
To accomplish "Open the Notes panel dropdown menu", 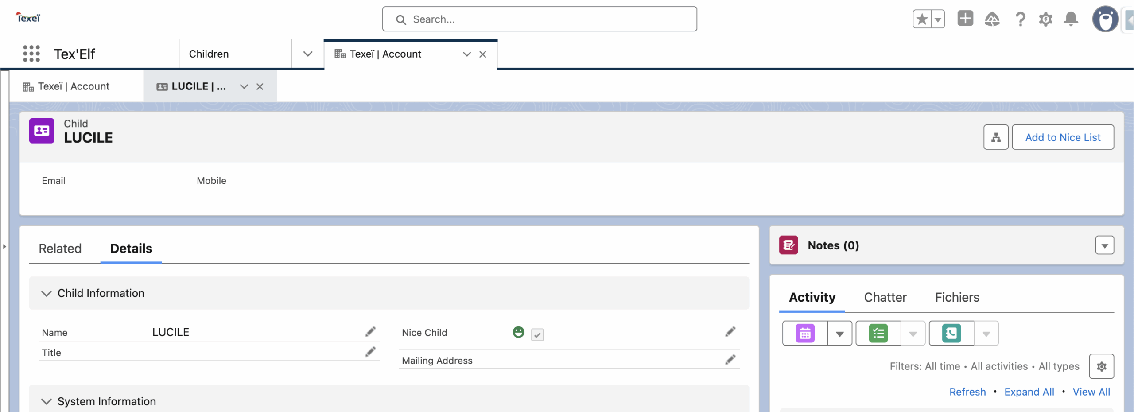I will pos(1104,245).
